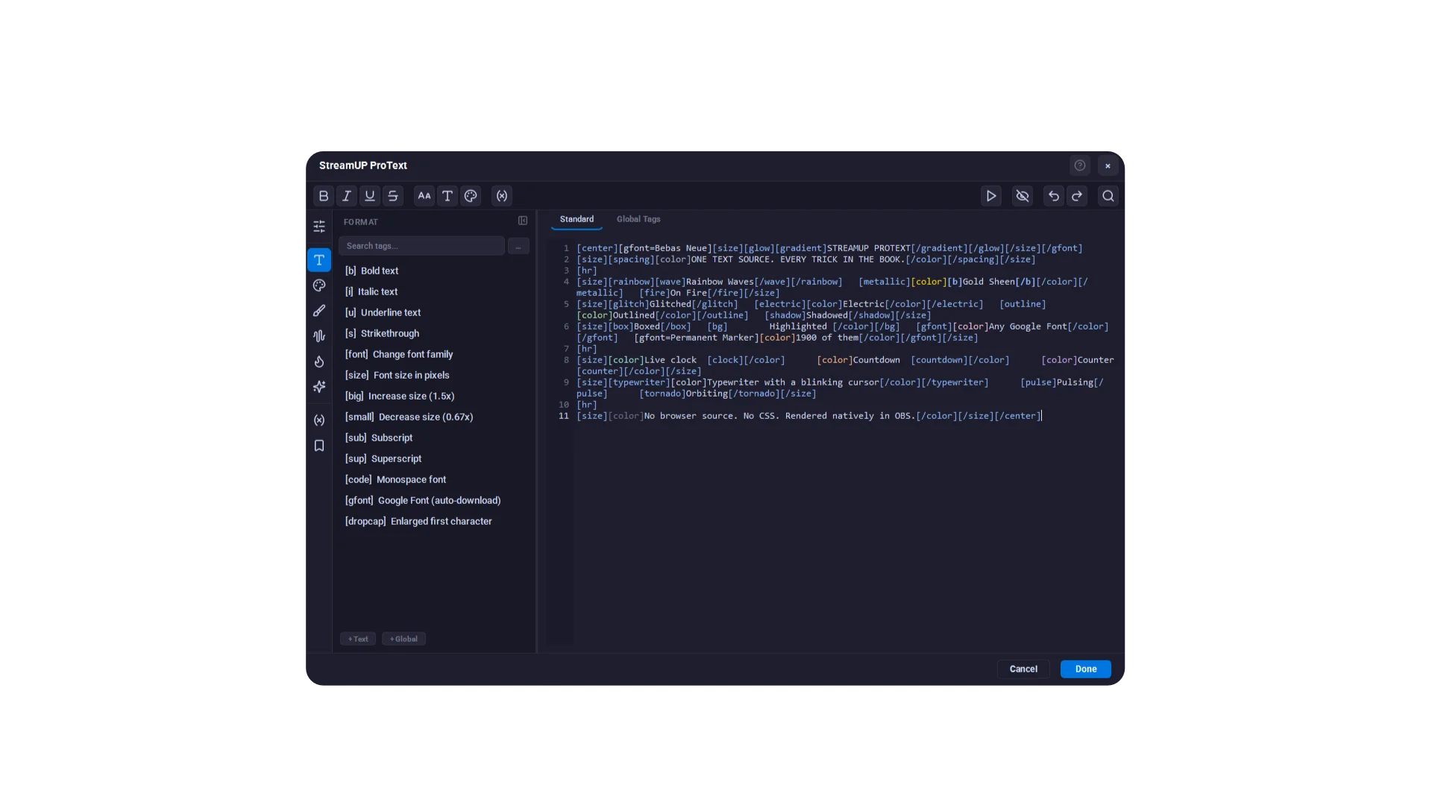
Task: Confirm with the Done button
Action: pyautogui.click(x=1086, y=669)
